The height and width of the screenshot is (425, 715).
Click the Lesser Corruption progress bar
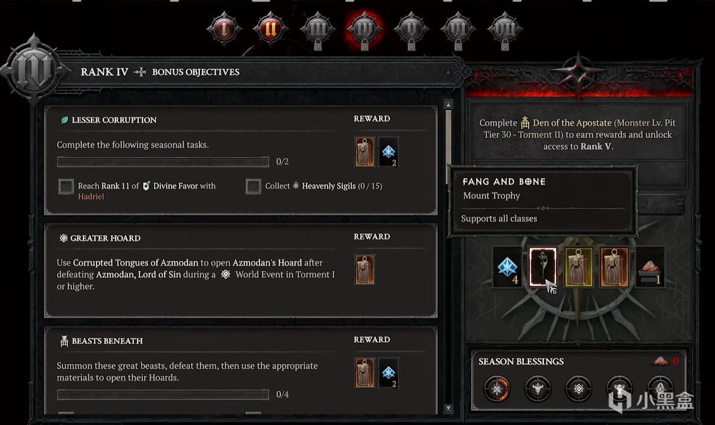tap(163, 162)
